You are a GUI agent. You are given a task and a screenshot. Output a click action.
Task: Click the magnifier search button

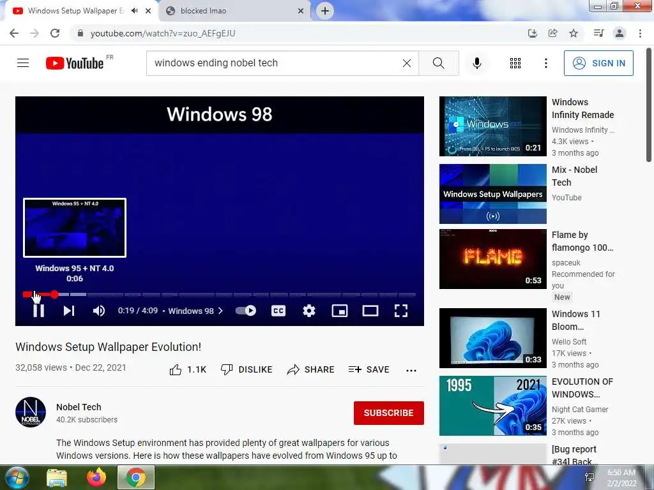[x=438, y=63]
